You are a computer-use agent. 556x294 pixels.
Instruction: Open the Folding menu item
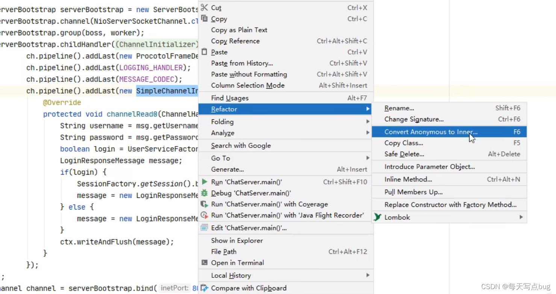click(286, 122)
